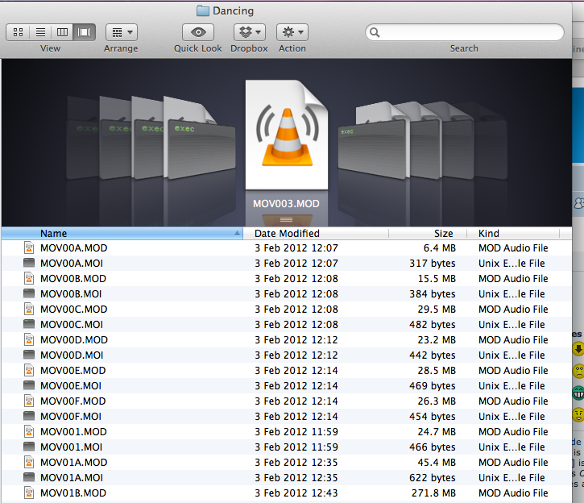Viewport: 584px width, 503px height.
Task: Select file name MOV00A.MOD
Action: 74,248
